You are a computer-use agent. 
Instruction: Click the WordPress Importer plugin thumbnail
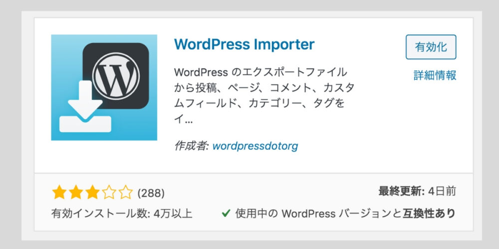coord(104,87)
